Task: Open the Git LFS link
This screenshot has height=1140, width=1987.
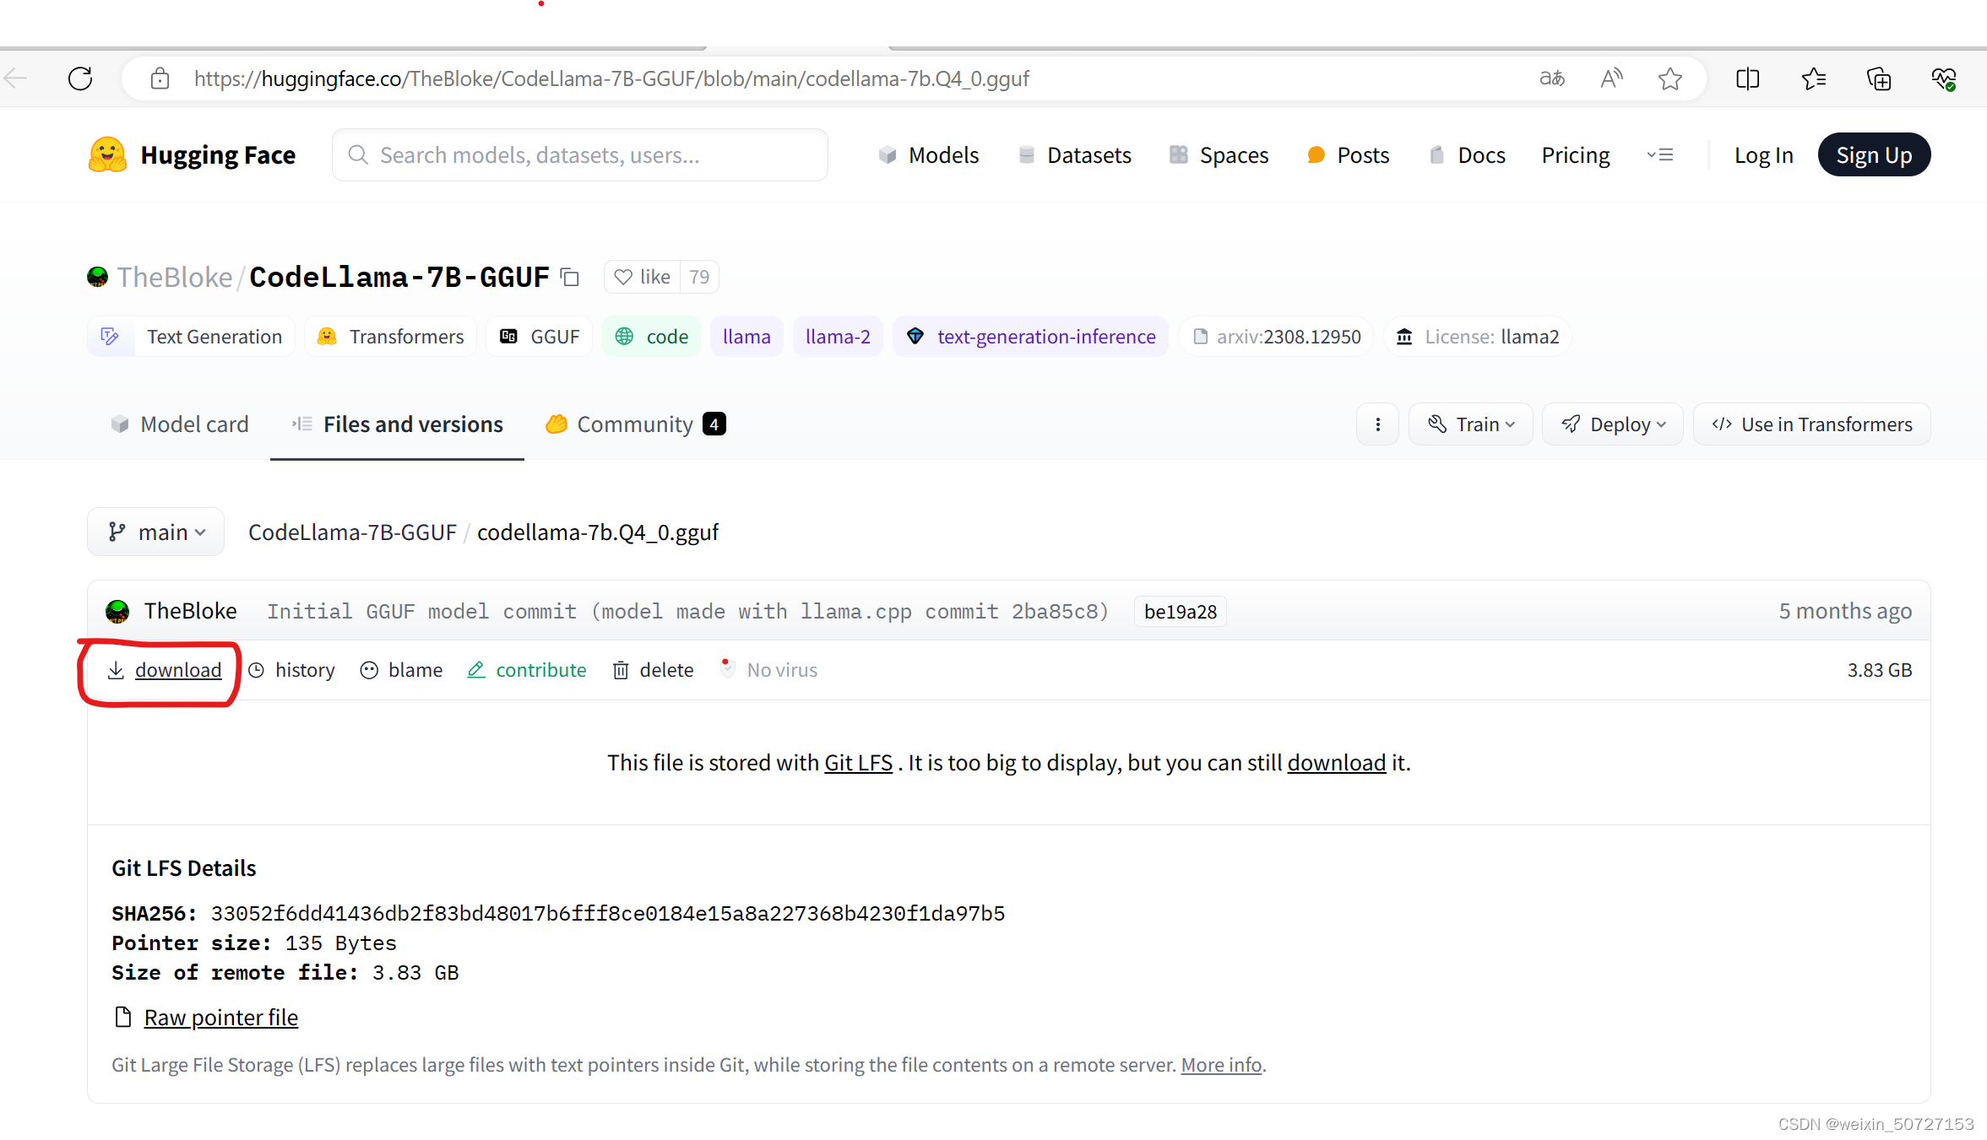Action: (858, 763)
